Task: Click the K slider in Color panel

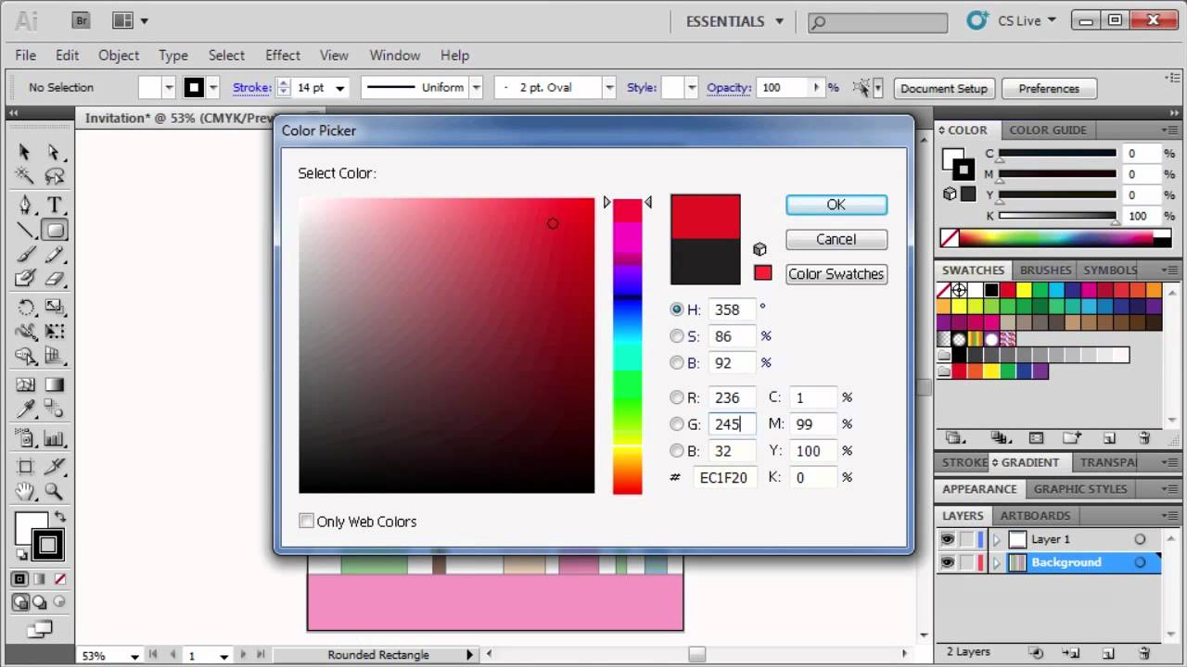Action: 1057,216
